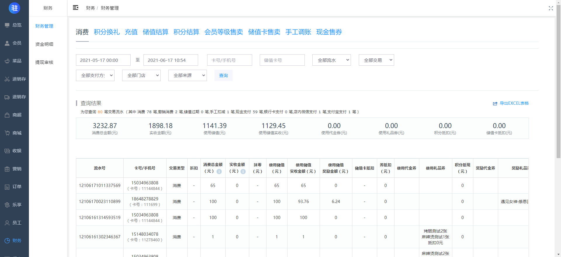Click 流水号 12106161302346367 cell
Viewport: 561px width, 257px height.
100,237
